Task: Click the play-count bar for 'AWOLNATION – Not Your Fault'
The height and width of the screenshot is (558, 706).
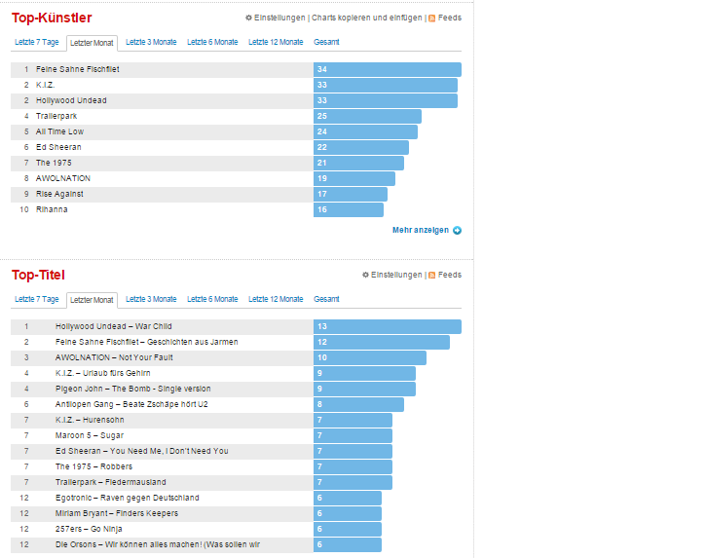Action: point(369,357)
